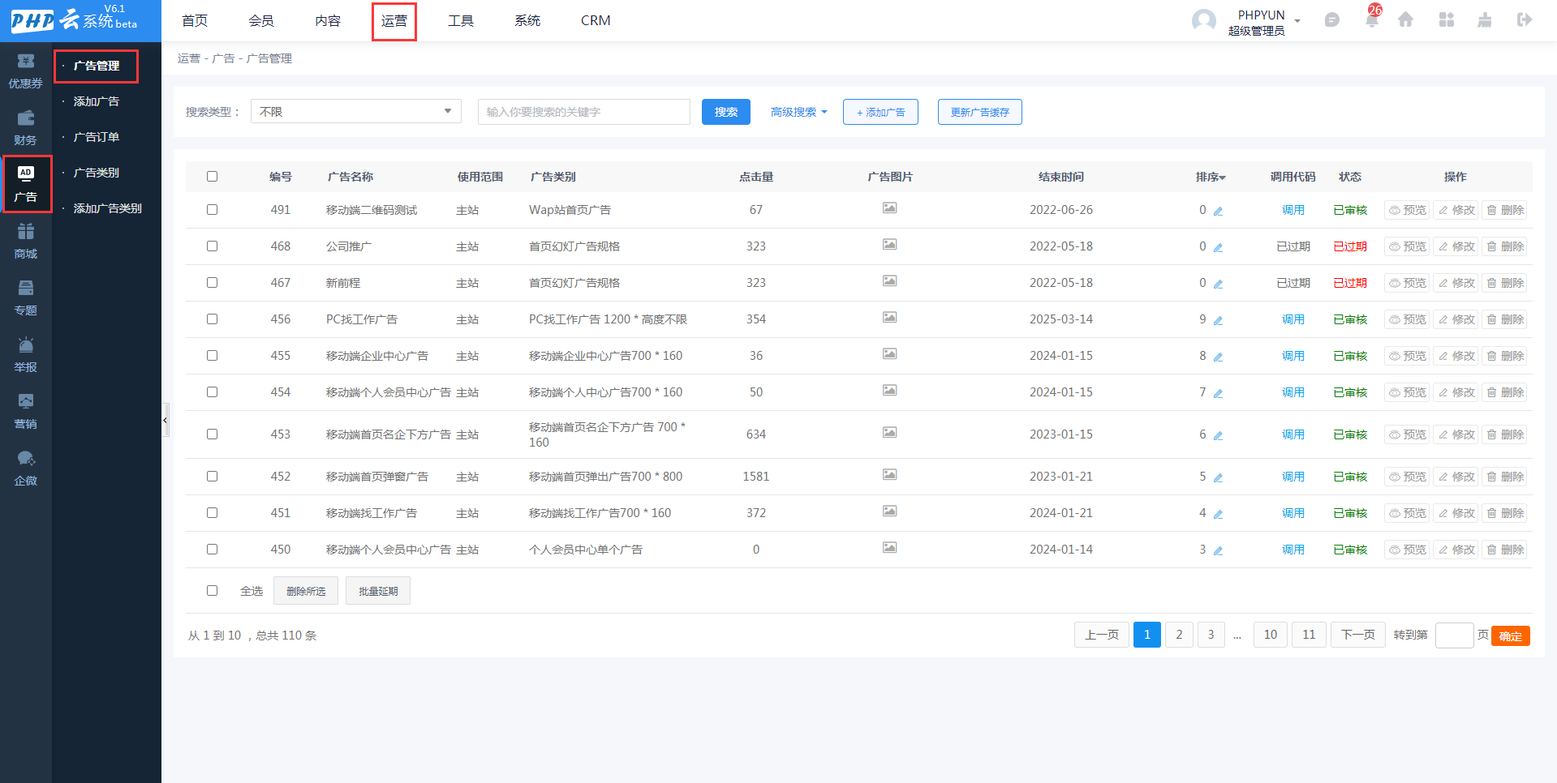This screenshot has width=1557, height=783.
Task: Click the cleaning tool icon in header
Action: tap(1485, 19)
